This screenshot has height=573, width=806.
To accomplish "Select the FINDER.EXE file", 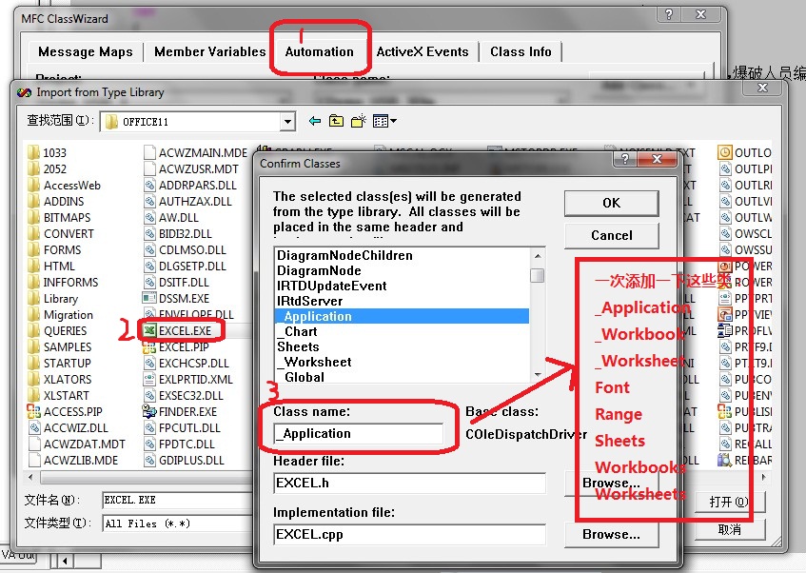I will point(181,412).
